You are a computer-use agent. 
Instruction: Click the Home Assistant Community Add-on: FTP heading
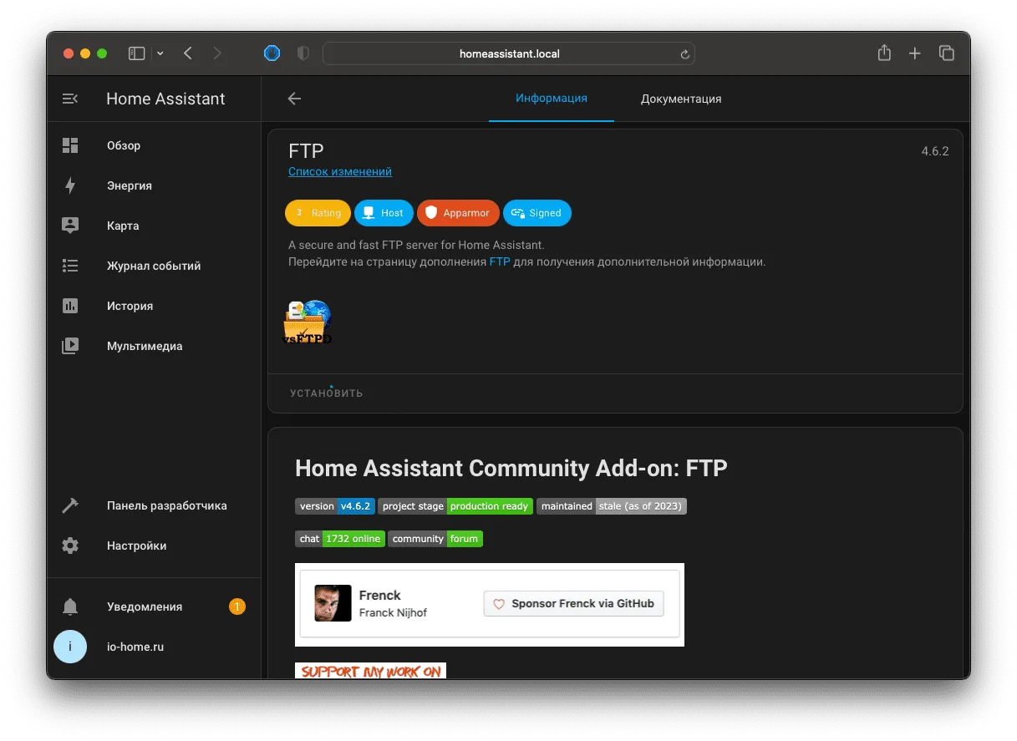tap(511, 468)
